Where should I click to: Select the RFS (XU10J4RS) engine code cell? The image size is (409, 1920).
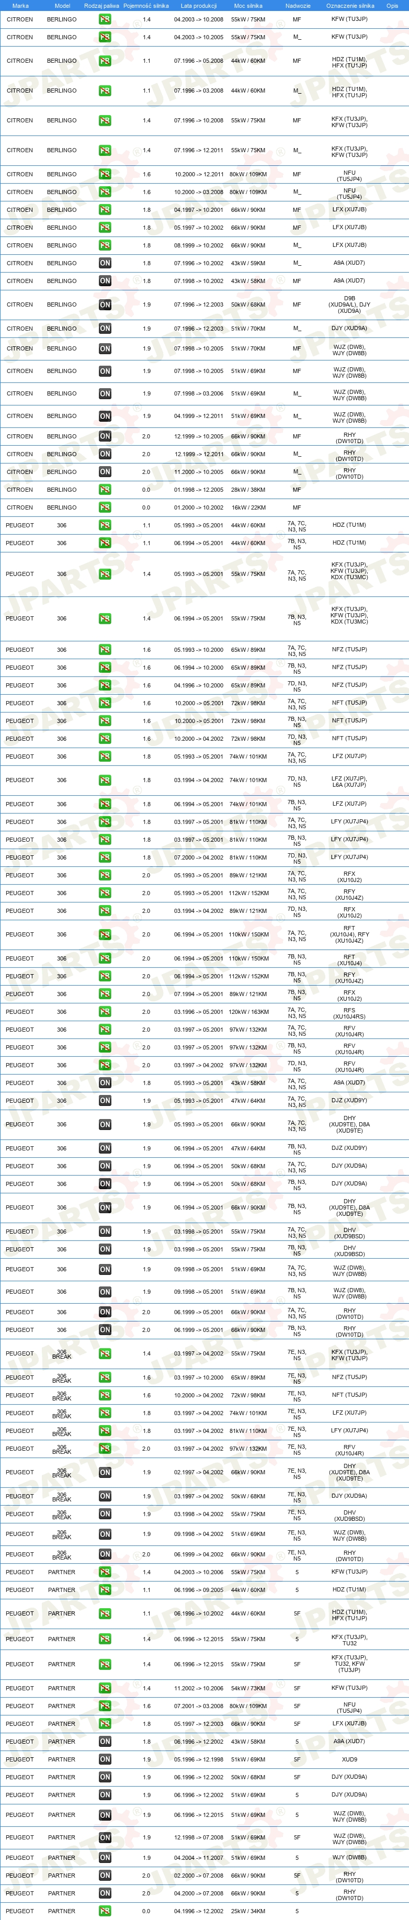349,1013
